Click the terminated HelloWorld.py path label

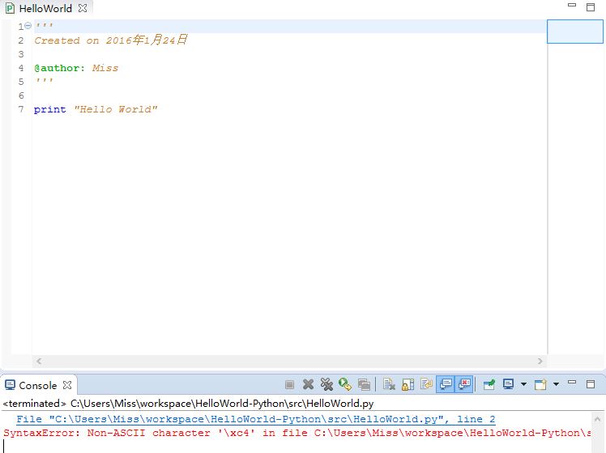click(188, 404)
